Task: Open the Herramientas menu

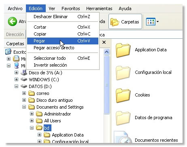Action: coord(99,8)
